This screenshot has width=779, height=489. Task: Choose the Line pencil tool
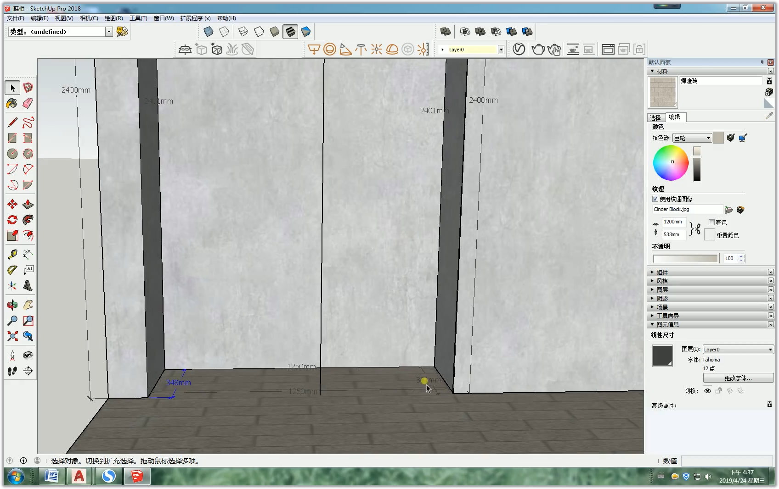click(12, 122)
